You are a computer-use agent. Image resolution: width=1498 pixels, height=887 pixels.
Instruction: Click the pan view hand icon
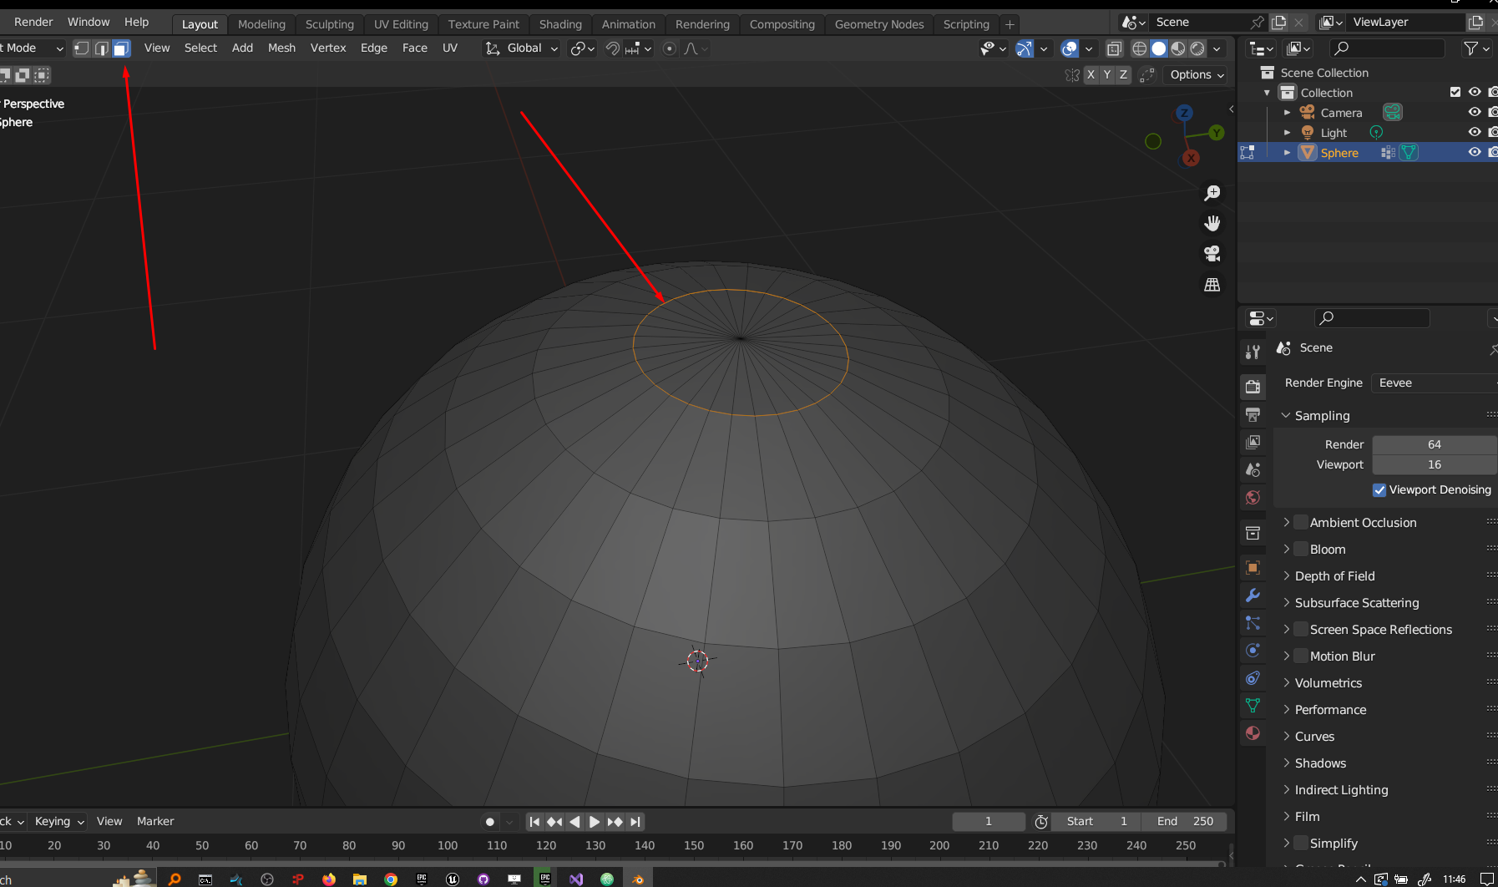pos(1212,223)
